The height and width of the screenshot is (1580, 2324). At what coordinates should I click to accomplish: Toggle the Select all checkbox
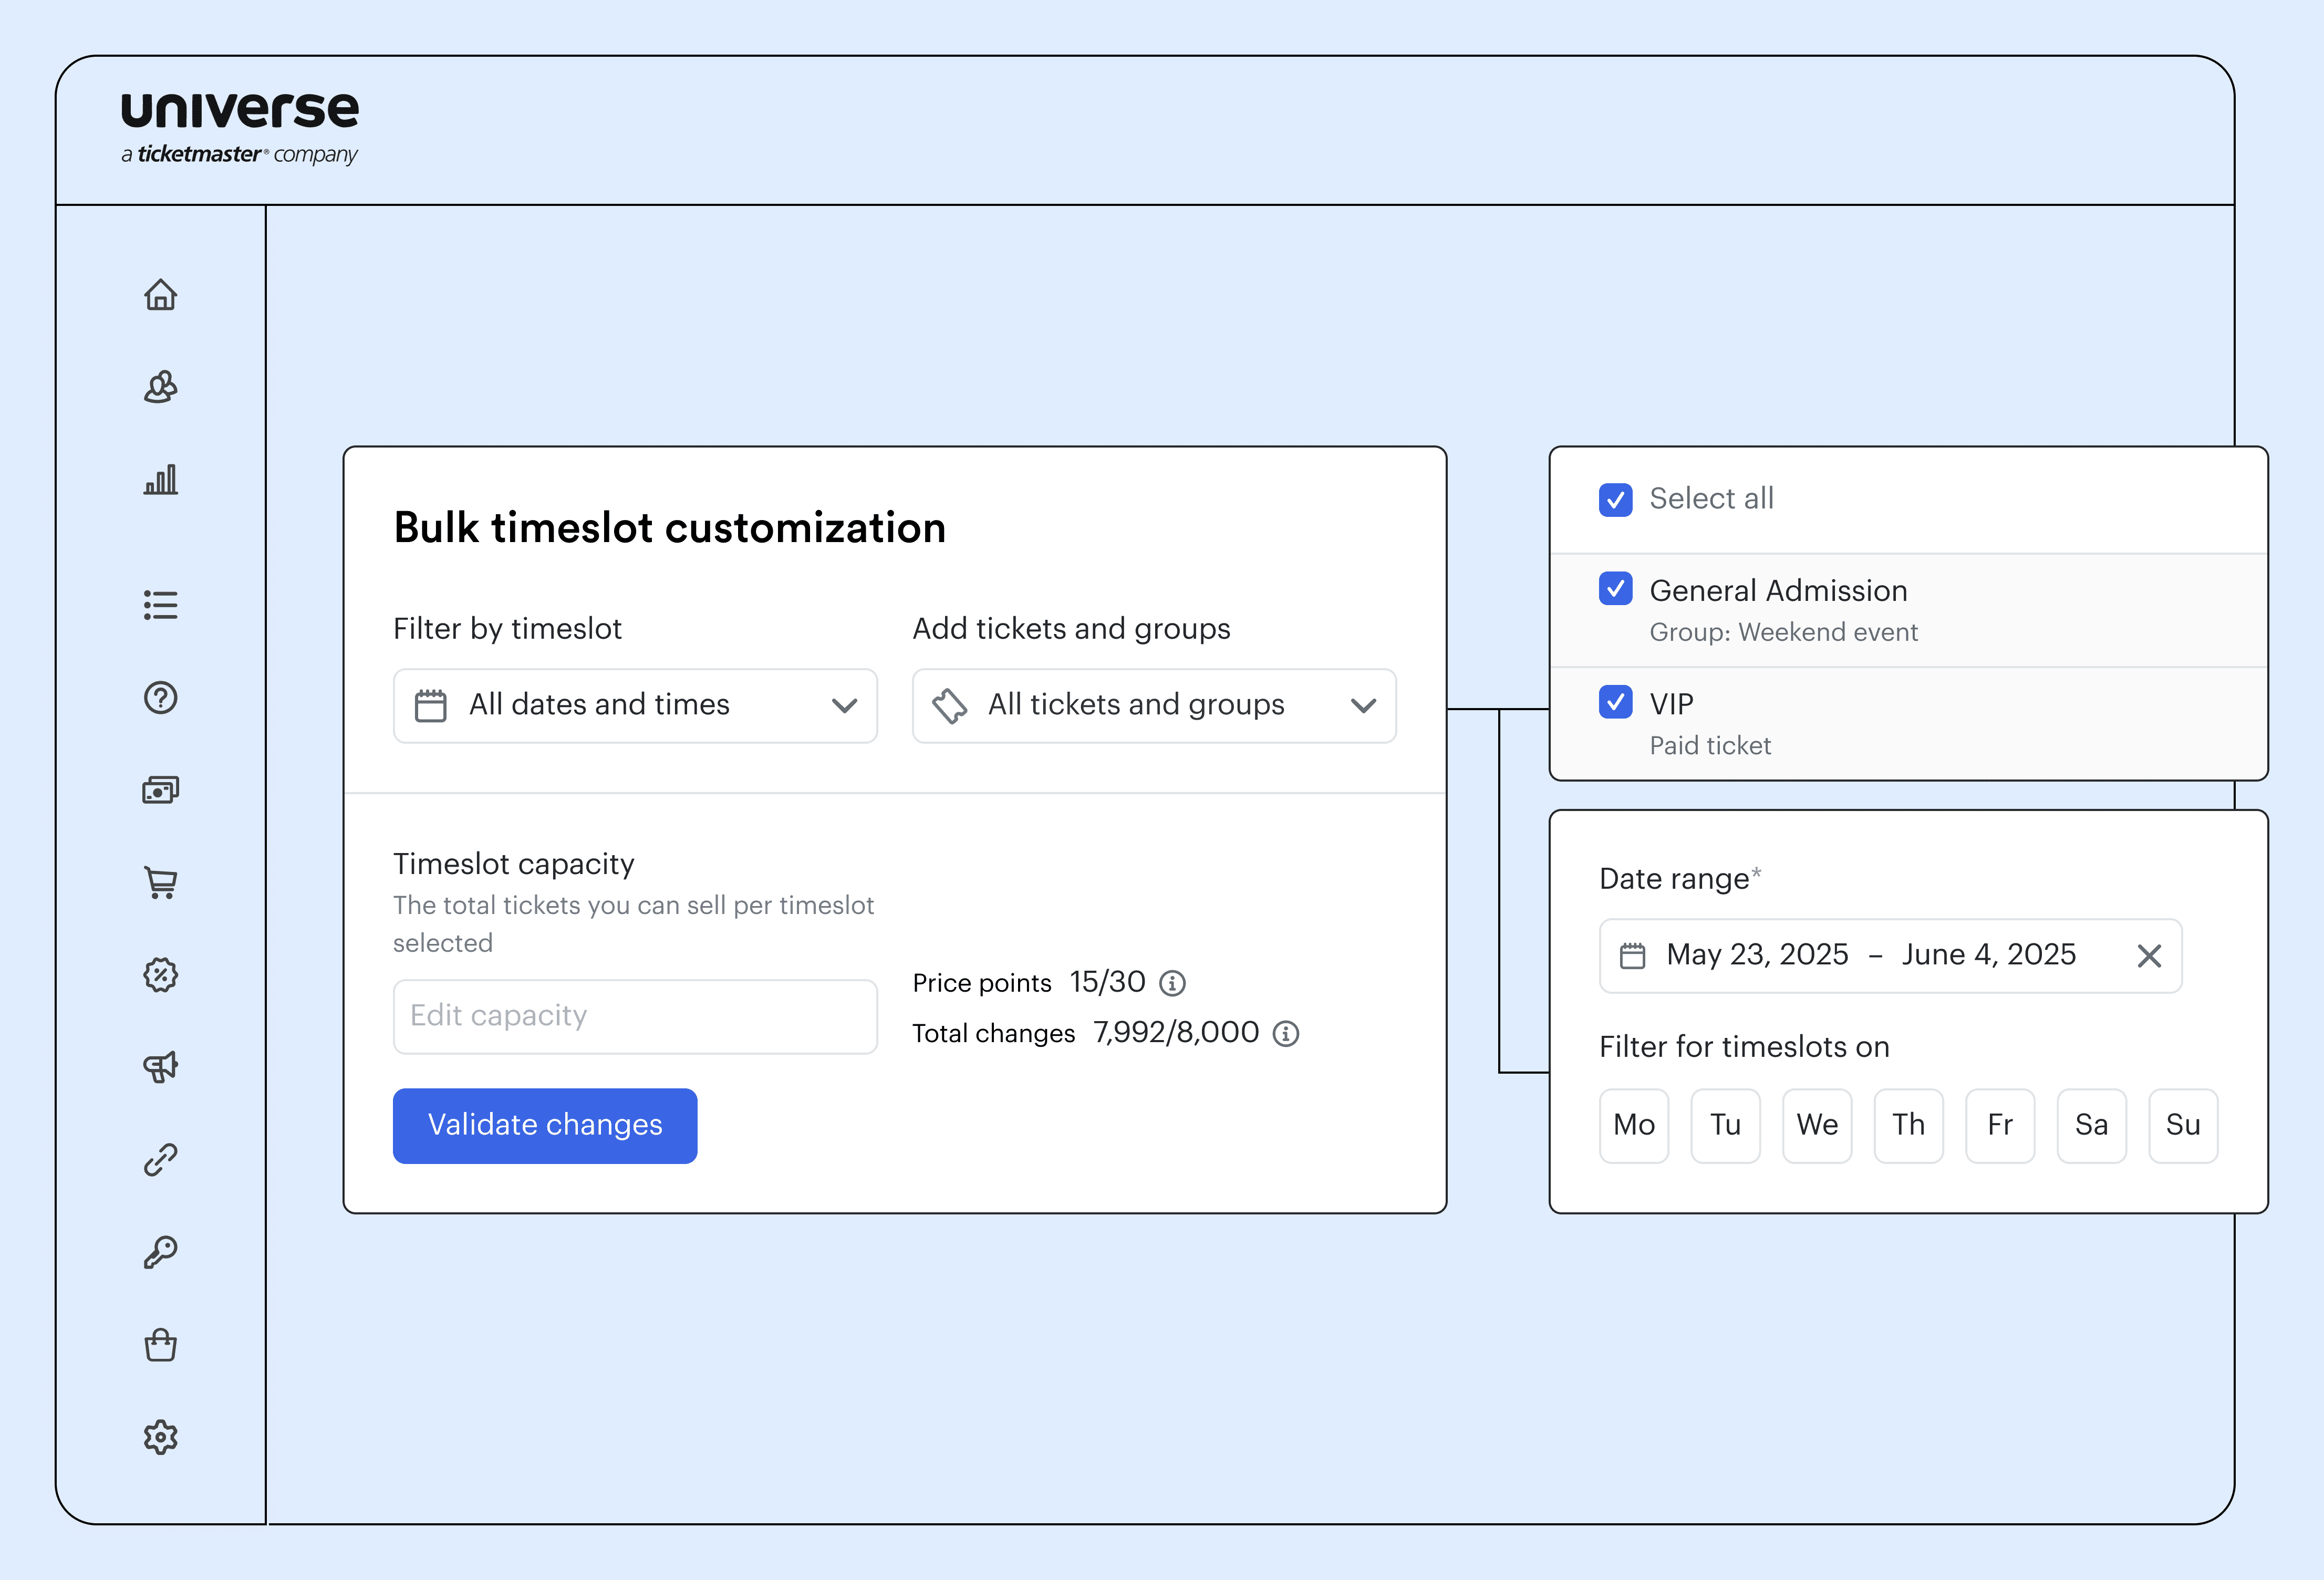pyautogui.click(x=1615, y=499)
